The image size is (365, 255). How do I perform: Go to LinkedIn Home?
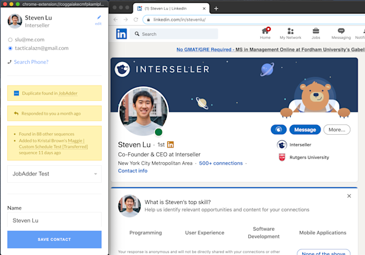265,33
